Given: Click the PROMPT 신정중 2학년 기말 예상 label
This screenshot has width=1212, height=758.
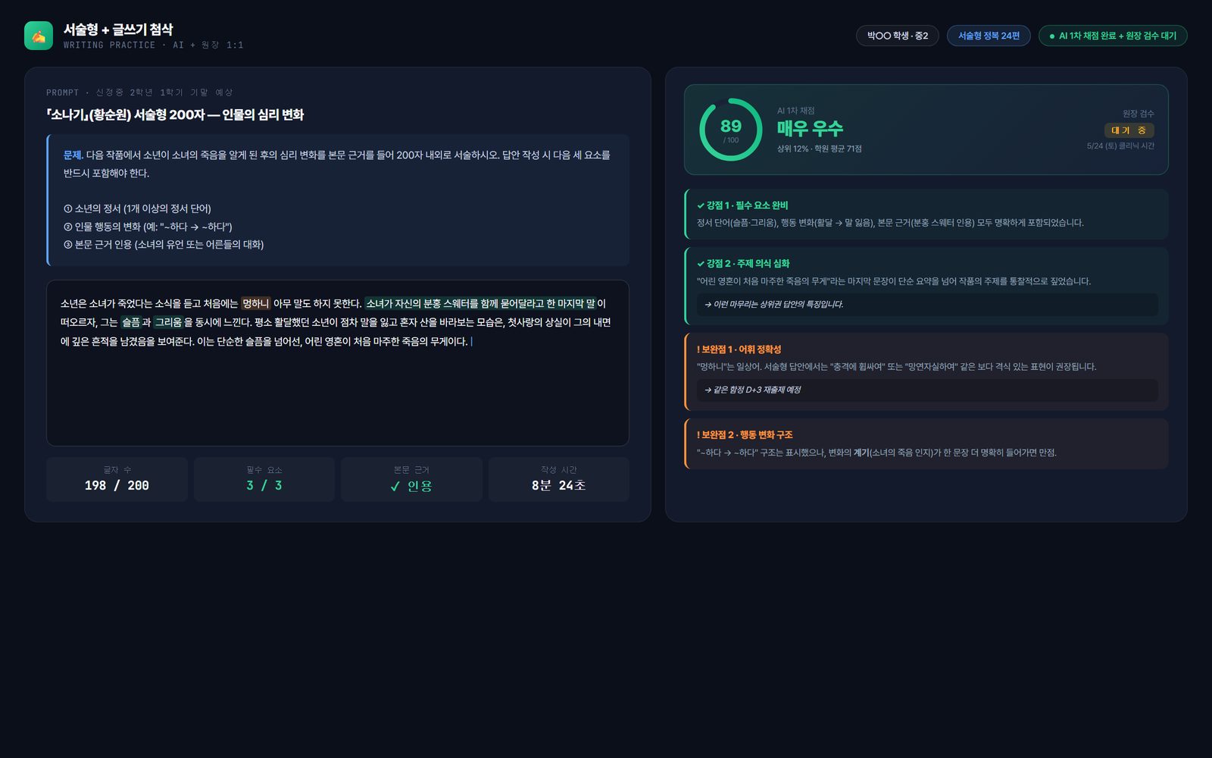Looking at the screenshot, I should [139, 92].
